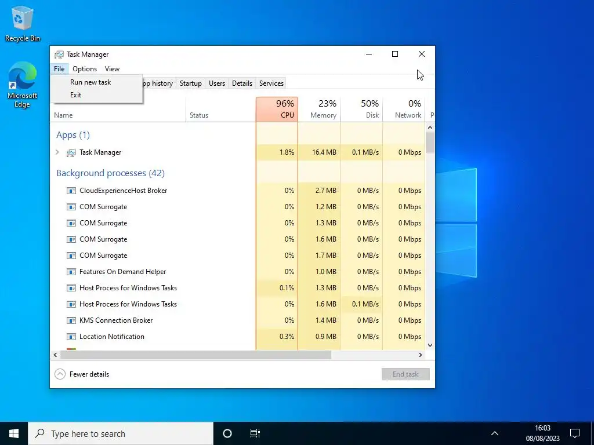The height and width of the screenshot is (445, 594).
Task: Click the Location Notification process icon
Action: (x=71, y=337)
